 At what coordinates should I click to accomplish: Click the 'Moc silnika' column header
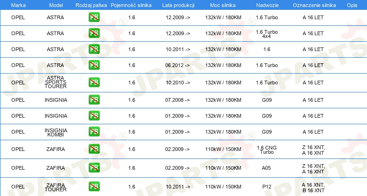(x=223, y=5)
